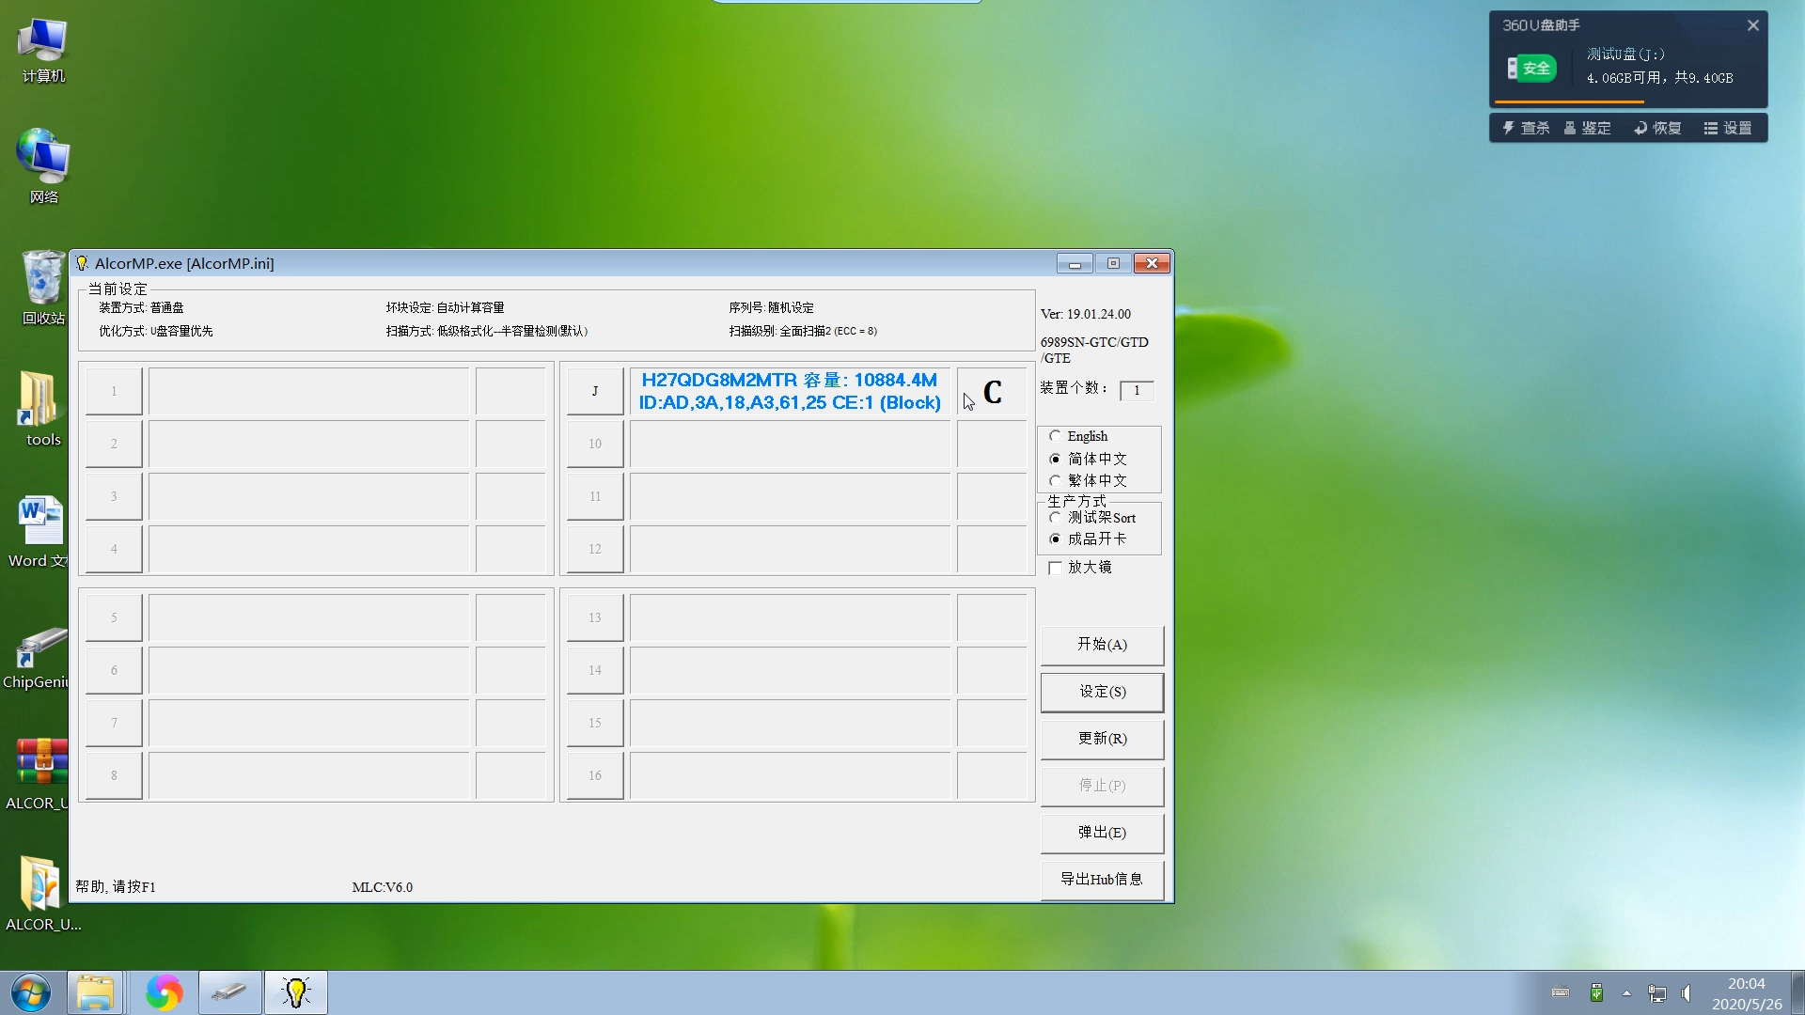Click the 更新(R) update icon
The width and height of the screenshot is (1805, 1015).
click(x=1100, y=738)
